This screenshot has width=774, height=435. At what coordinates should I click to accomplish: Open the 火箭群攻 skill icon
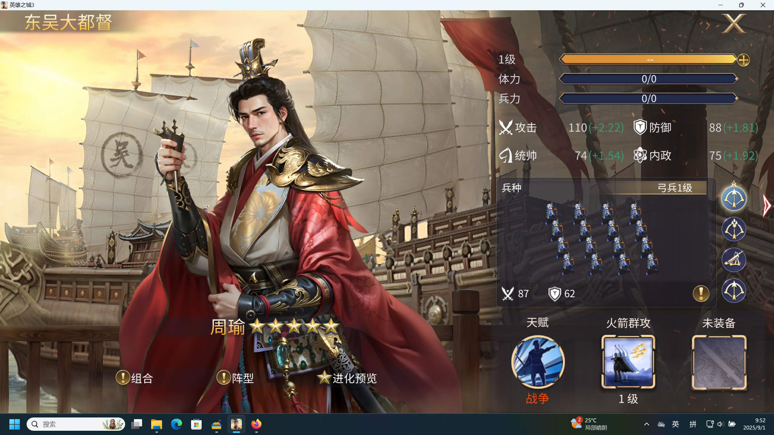(x=628, y=362)
